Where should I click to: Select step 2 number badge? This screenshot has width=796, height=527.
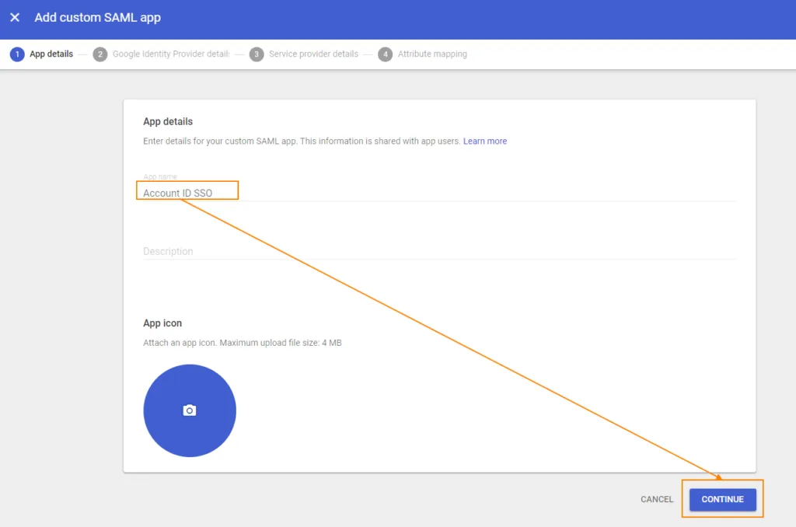100,54
